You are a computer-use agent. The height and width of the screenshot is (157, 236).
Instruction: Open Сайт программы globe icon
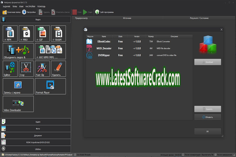coord(104,12)
